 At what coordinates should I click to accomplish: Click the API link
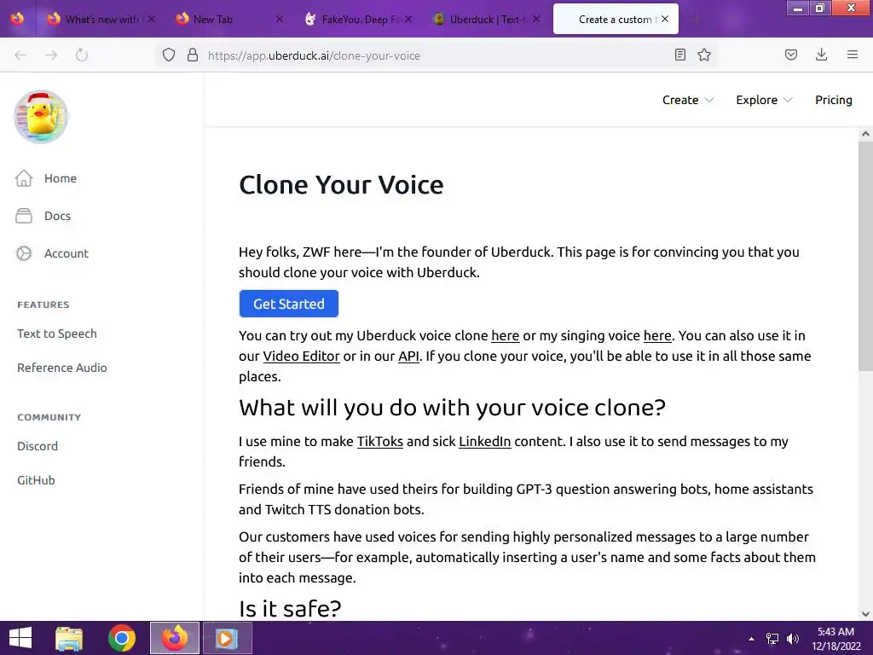click(408, 356)
